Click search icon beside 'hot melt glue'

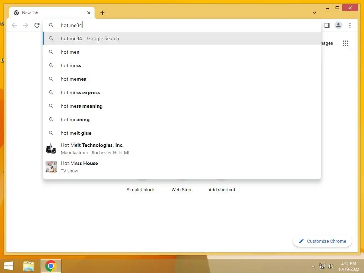click(51, 133)
